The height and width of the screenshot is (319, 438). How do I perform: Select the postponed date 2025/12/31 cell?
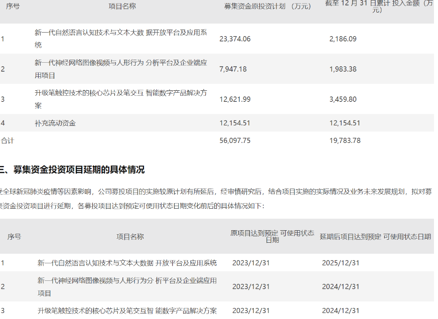click(x=340, y=262)
